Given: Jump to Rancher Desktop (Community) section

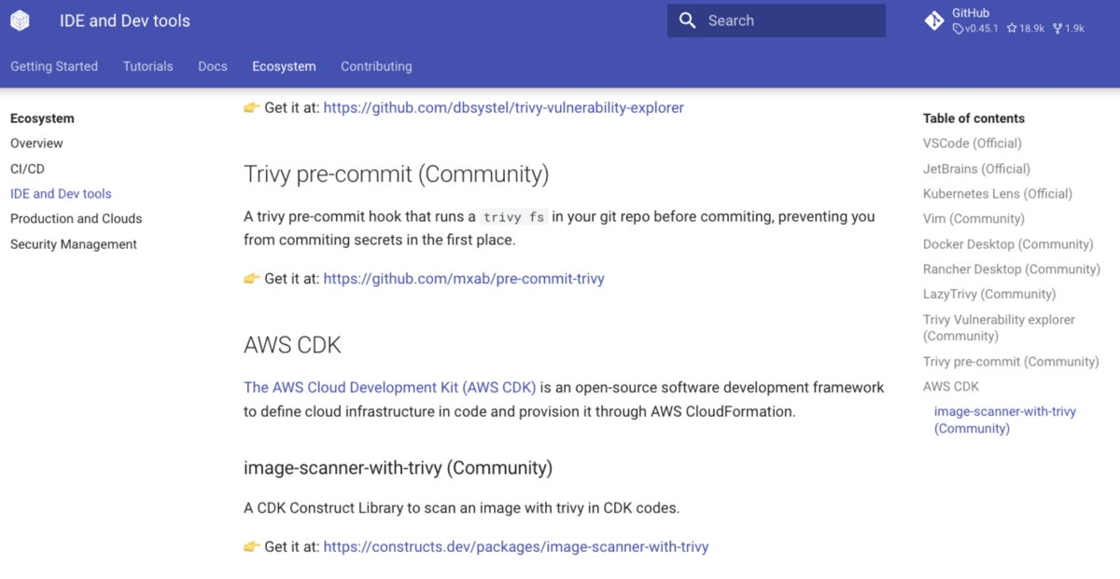Looking at the screenshot, I should (1012, 269).
